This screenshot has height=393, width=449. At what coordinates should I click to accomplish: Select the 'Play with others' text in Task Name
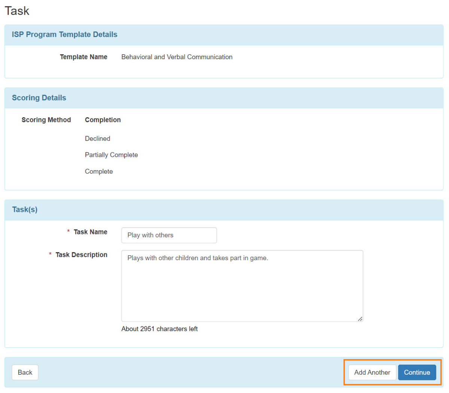click(150, 235)
